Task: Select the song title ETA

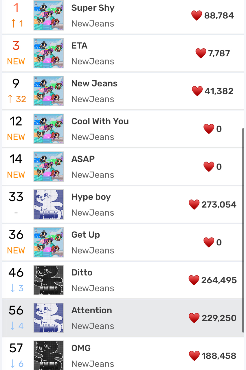Action: pos(79,46)
